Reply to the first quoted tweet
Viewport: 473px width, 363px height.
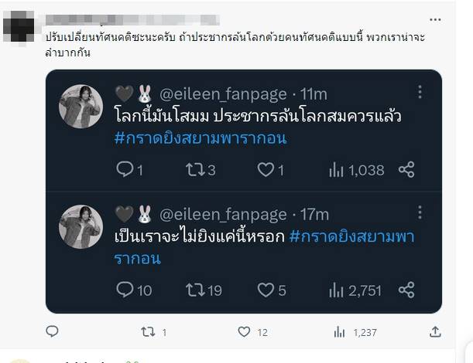click(125, 169)
